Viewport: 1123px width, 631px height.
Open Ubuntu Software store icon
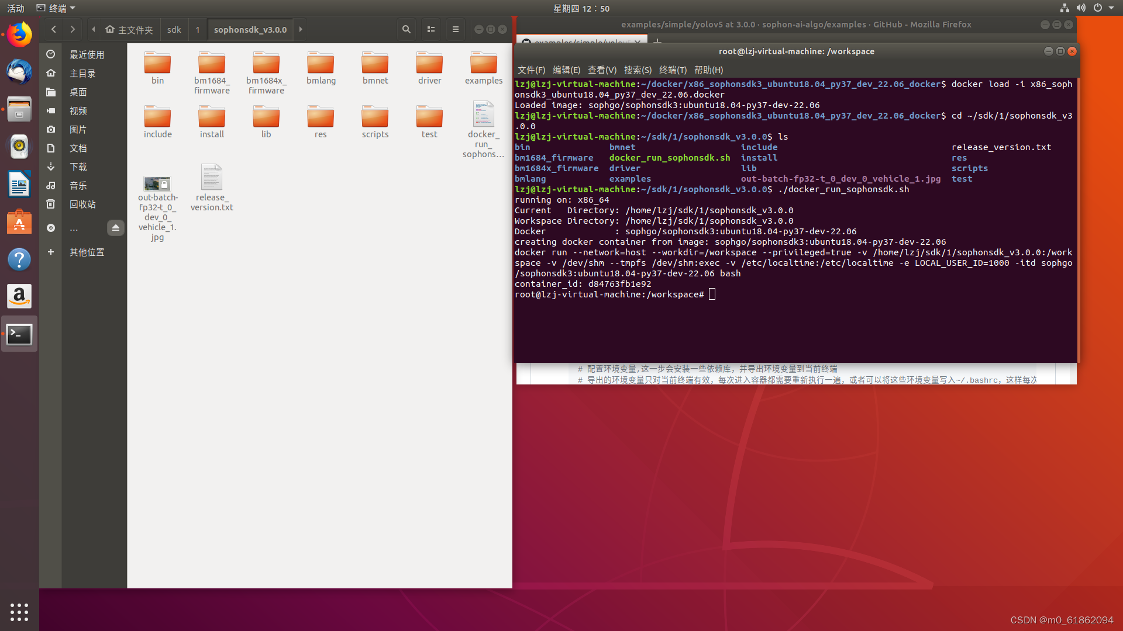tap(19, 221)
